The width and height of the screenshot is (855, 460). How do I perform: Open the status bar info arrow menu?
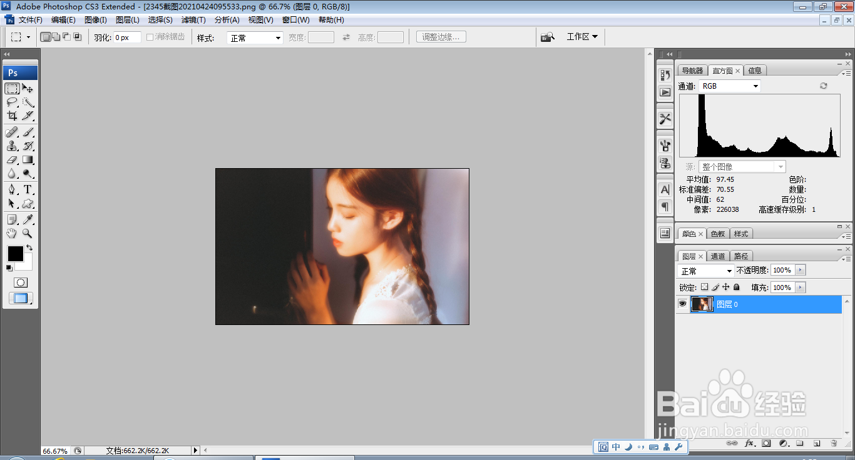coord(195,450)
